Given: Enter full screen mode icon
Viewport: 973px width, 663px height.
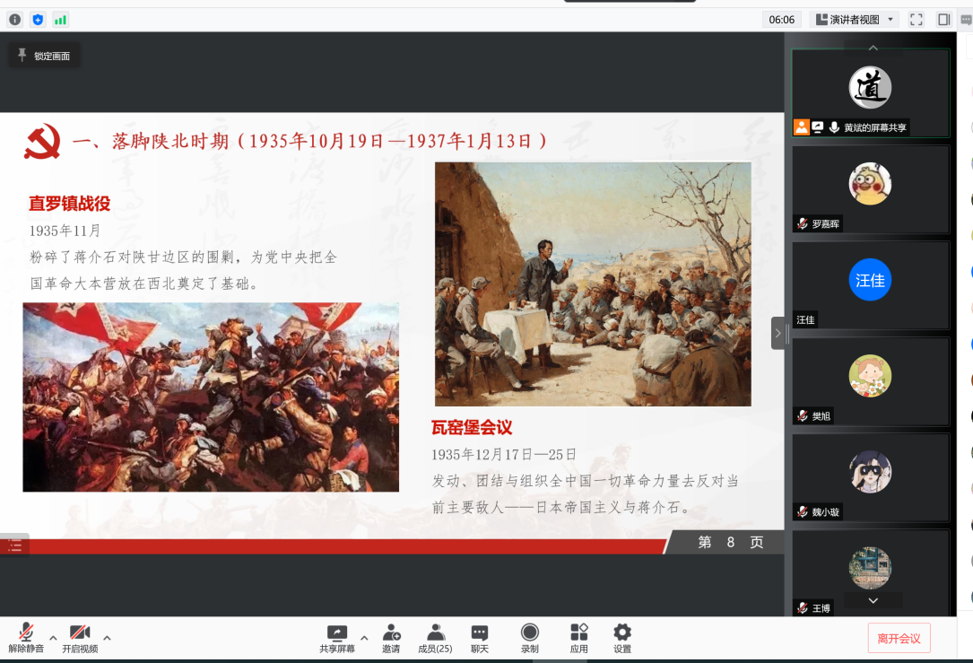Looking at the screenshot, I should point(917,19).
